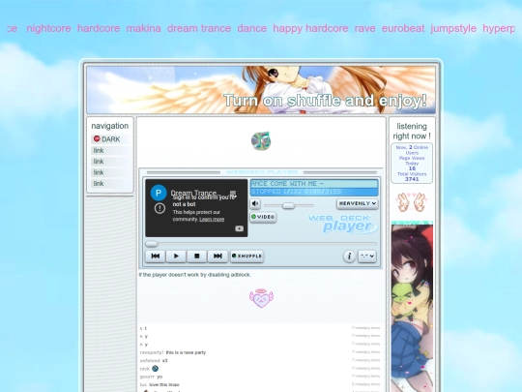Adjust the volume slider knob
This screenshot has height=392, width=522.
click(288, 205)
